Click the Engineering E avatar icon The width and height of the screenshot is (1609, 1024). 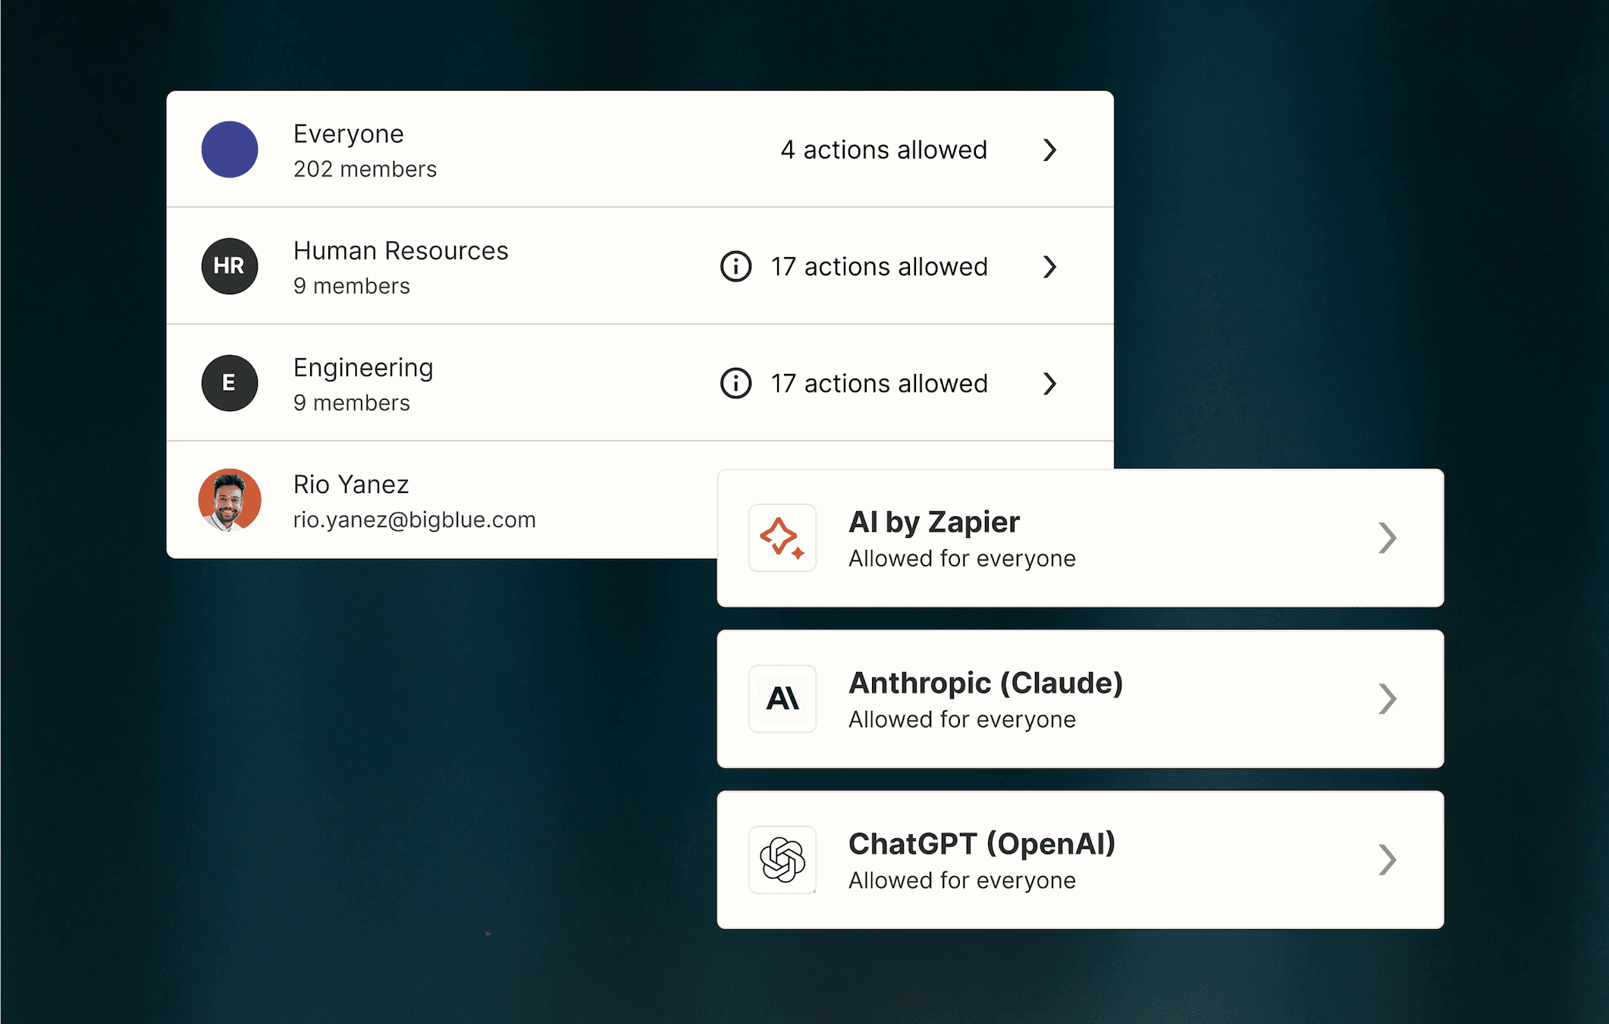(x=230, y=383)
